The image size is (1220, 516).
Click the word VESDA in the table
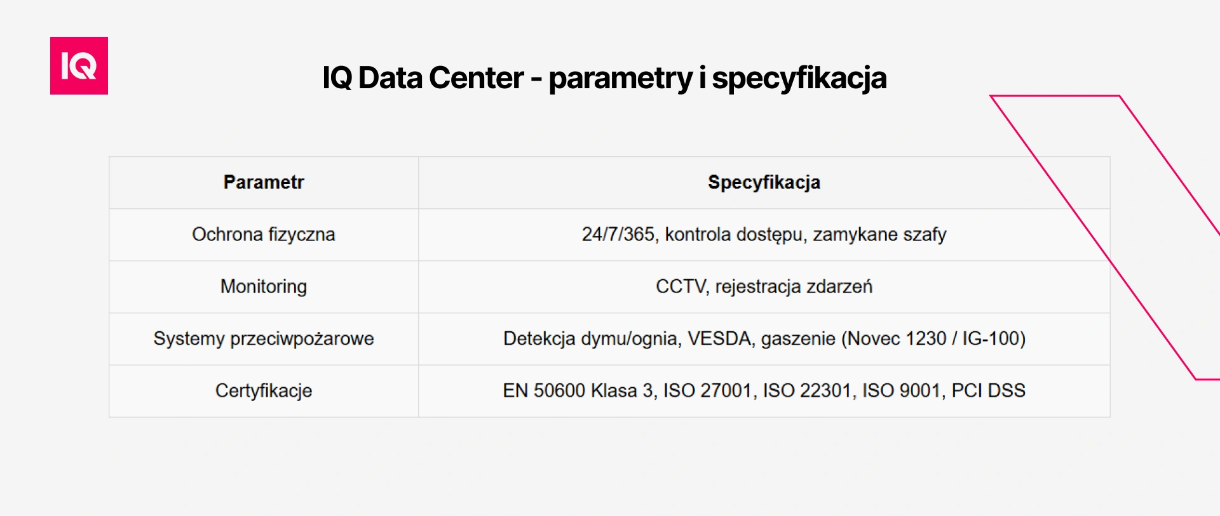pos(720,339)
